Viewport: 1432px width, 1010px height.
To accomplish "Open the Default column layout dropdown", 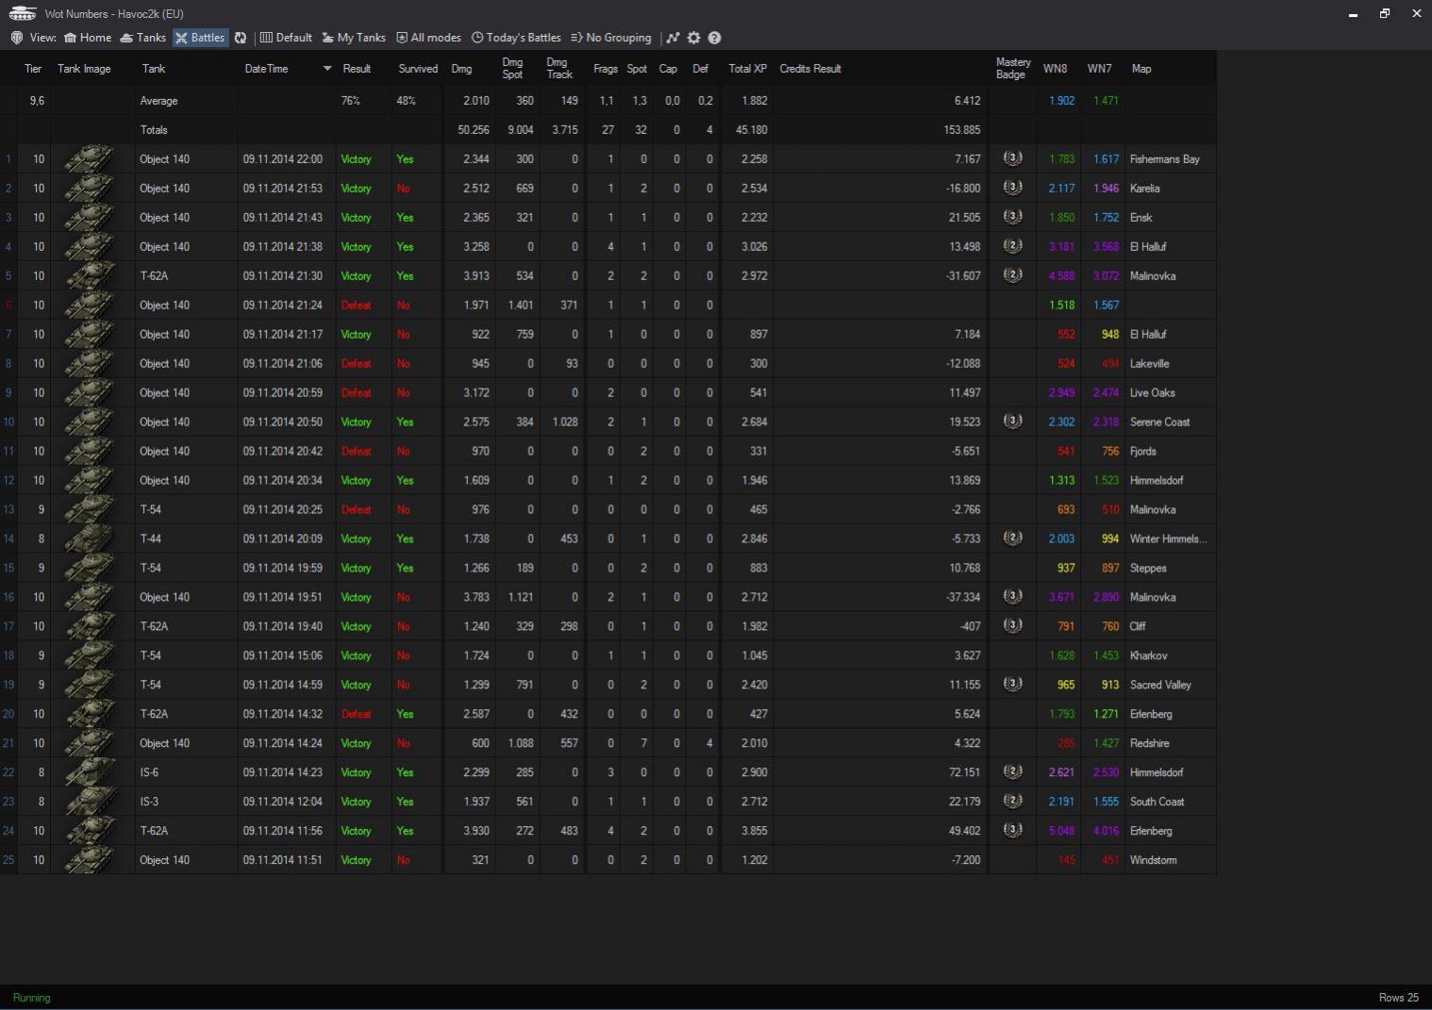I will coord(286,38).
